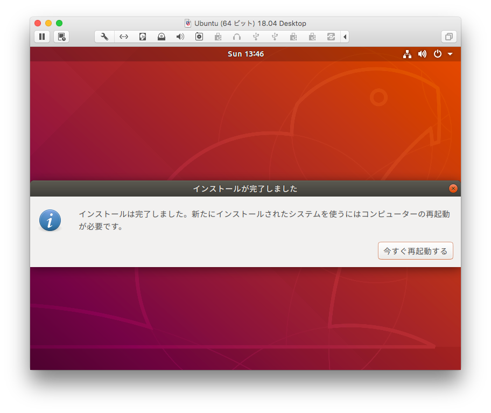Open the snapshots manager icon
Viewport: 491px width, 413px height.
pyautogui.click(x=61, y=37)
